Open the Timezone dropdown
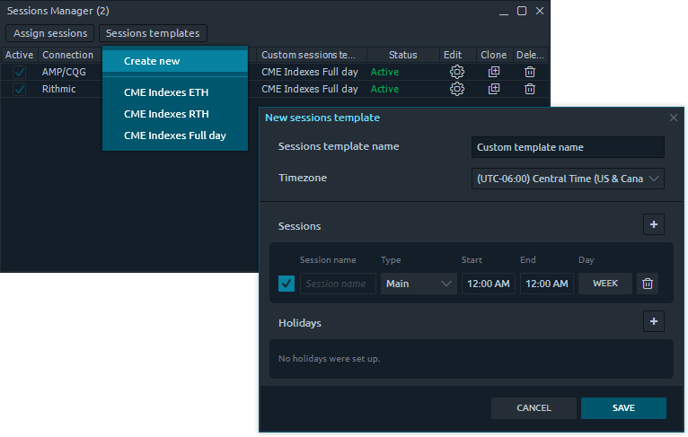The width and height of the screenshot is (688, 437). point(568,178)
